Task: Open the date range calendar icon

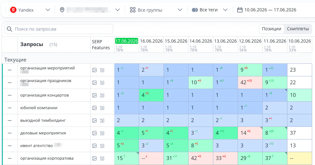Action: 240,10
